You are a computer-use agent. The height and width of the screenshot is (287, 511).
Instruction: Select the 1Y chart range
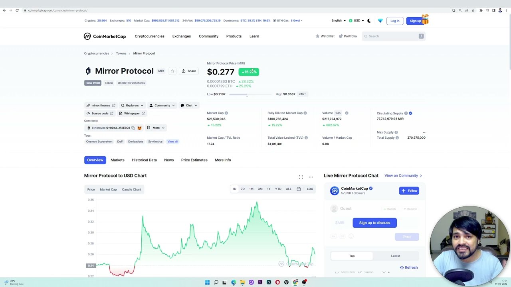click(269, 189)
